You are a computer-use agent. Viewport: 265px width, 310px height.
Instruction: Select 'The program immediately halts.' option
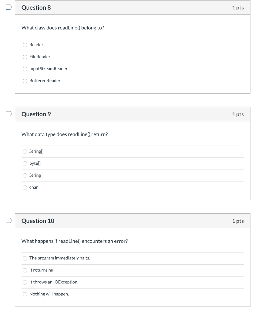(x=25, y=258)
